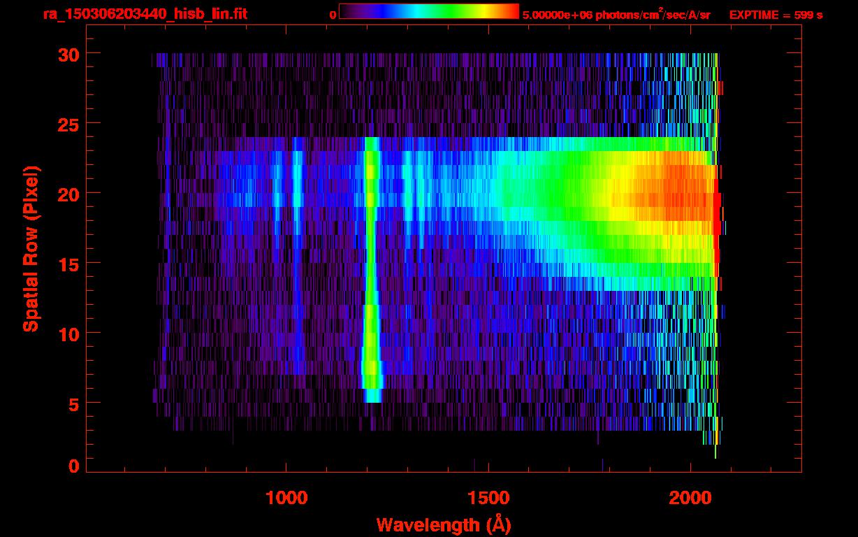Click the y-axis tick label 0
858x537 pixels.
pyautogui.click(x=73, y=466)
